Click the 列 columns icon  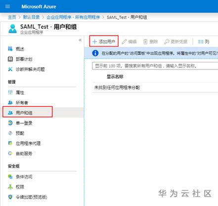(x=201, y=42)
